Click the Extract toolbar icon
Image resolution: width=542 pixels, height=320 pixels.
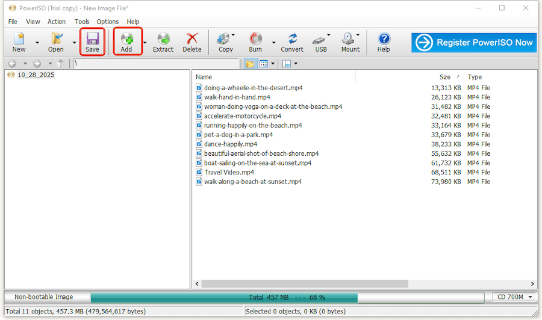tap(163, 38)
